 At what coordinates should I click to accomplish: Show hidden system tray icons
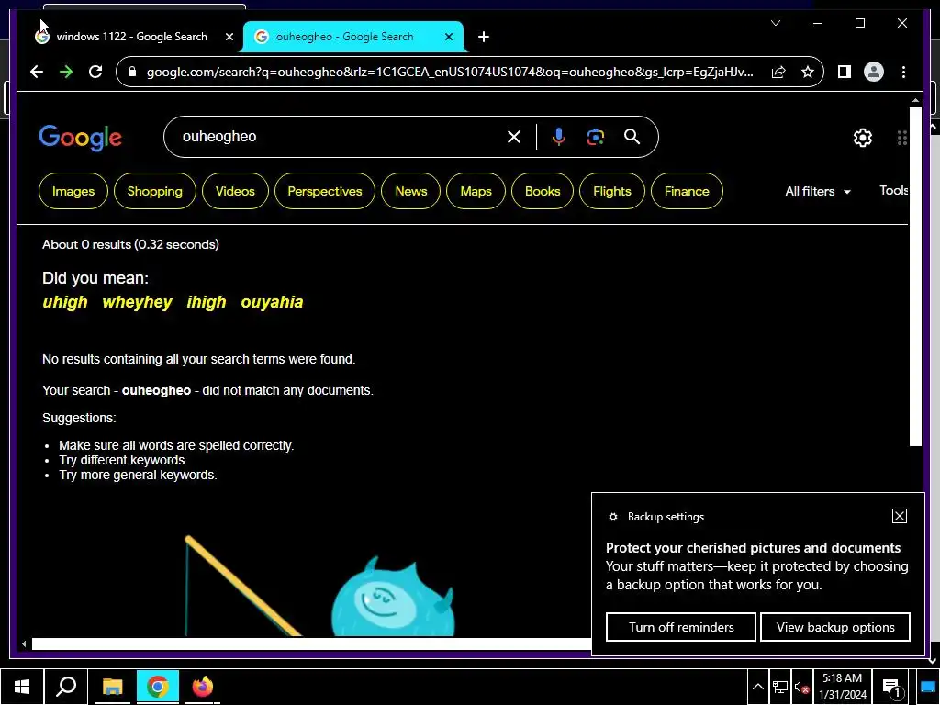point(757,687)
